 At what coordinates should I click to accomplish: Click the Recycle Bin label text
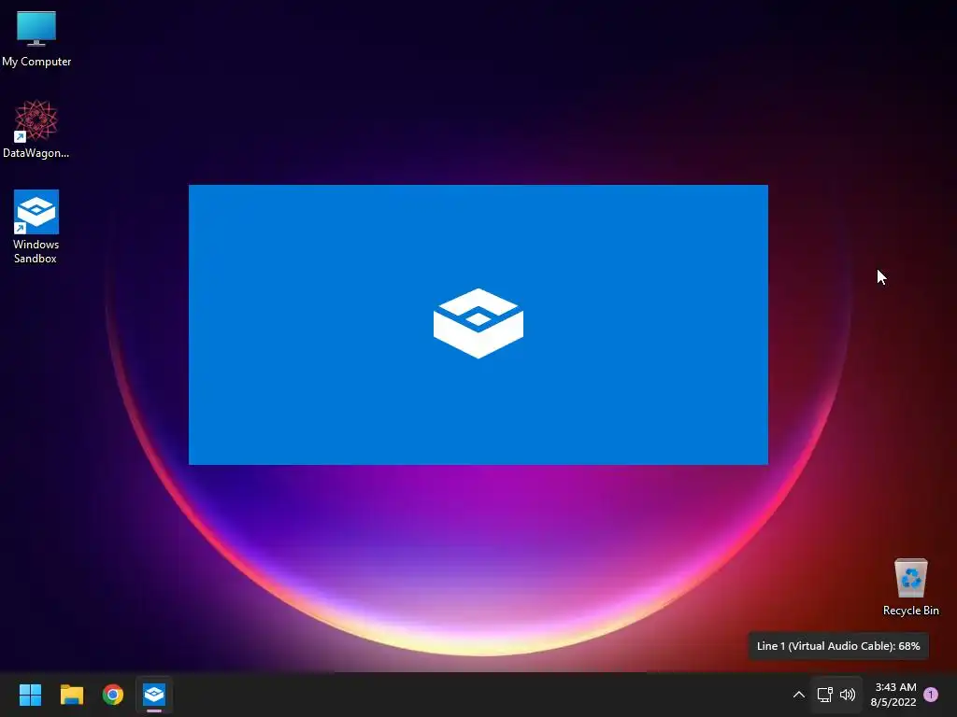[x=910, y=611]
